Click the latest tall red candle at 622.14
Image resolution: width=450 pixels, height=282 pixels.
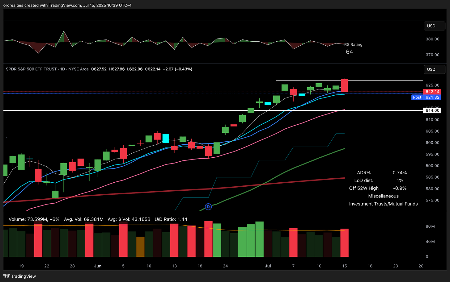[x=344, y=85]
